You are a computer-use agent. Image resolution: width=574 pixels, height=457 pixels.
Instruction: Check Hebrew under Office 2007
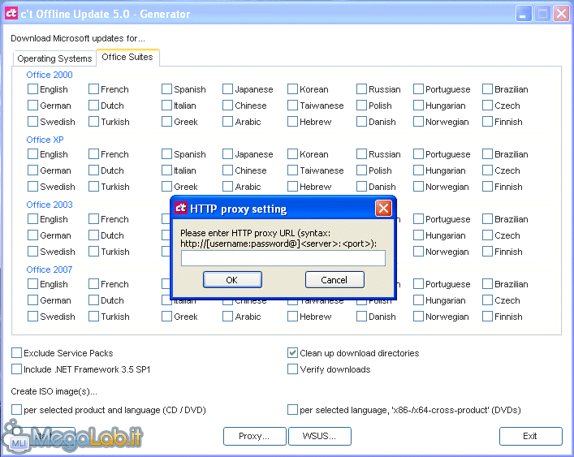pos(292,316)
